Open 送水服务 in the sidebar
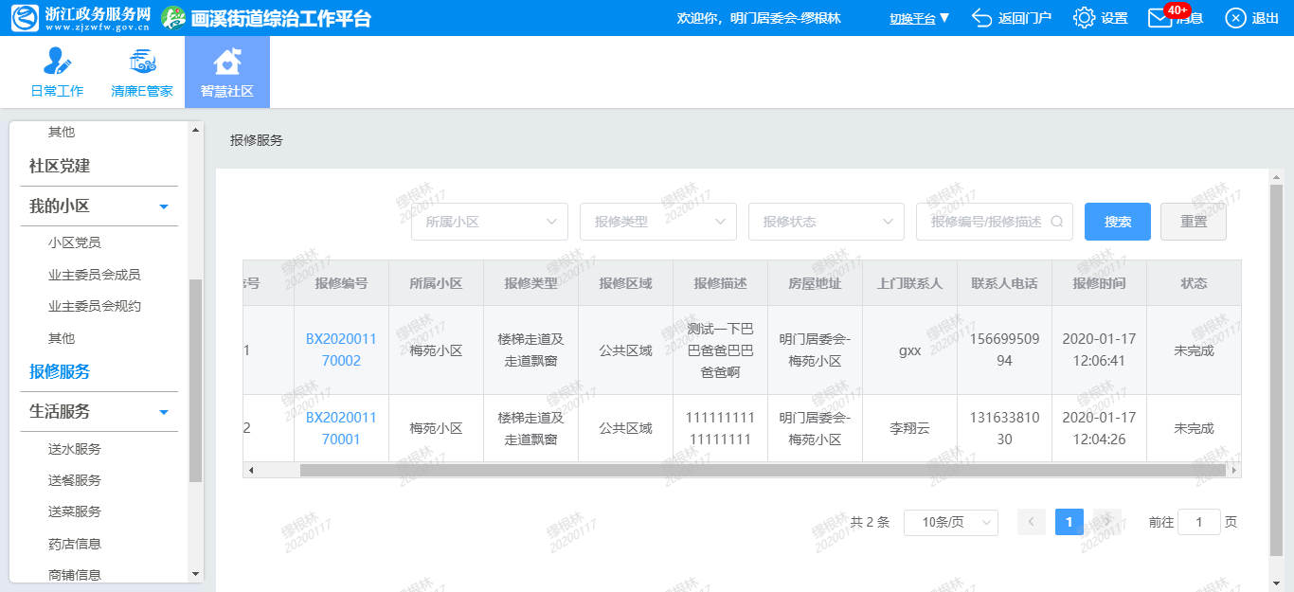Screen dimensions: 1294x592 75,449
